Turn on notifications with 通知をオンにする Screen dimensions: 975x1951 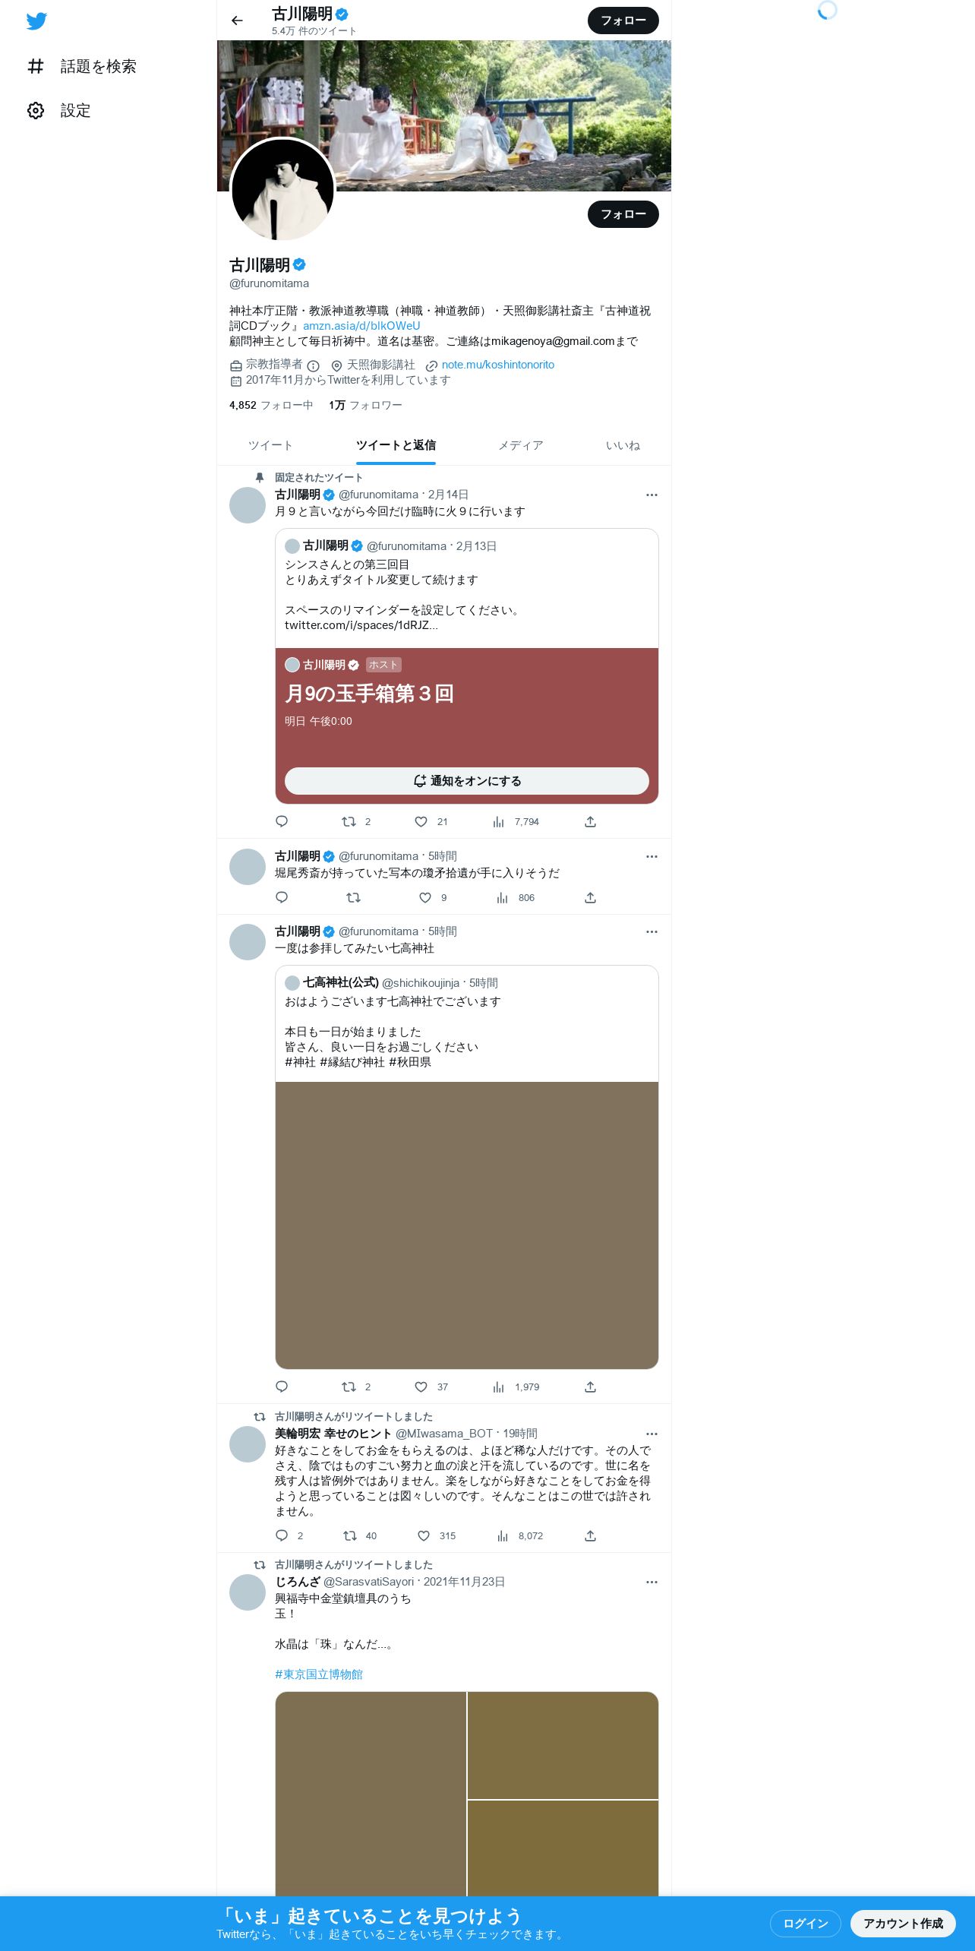pos(466,781)
